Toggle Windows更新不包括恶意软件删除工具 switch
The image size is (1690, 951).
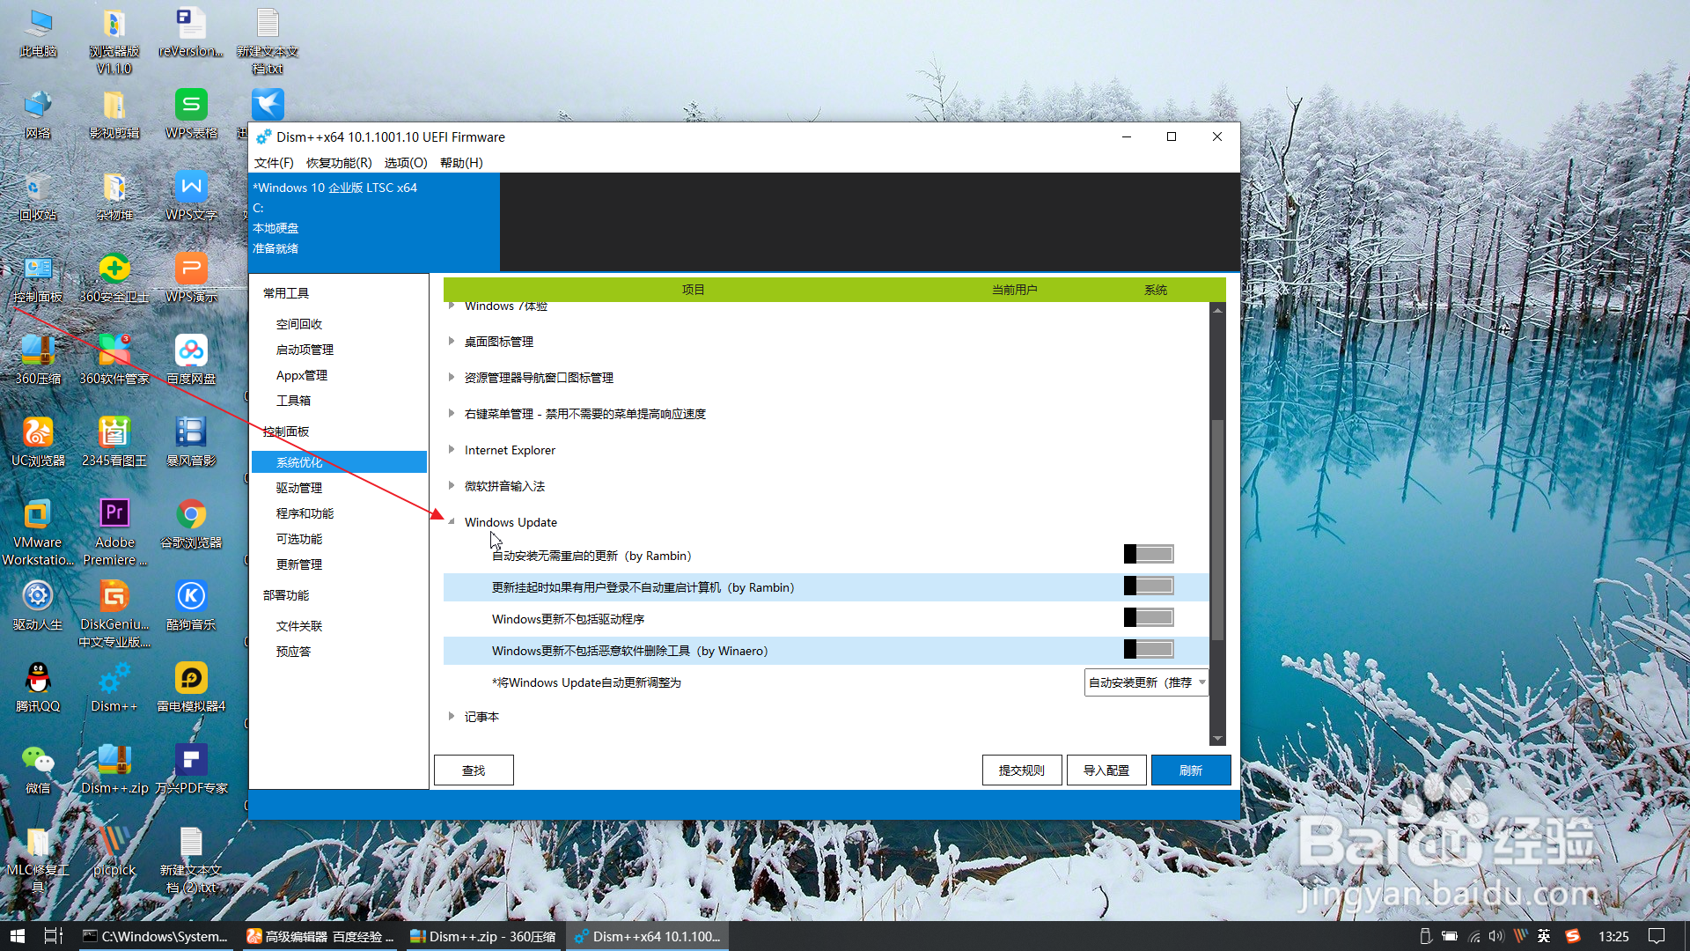(1149, 649)
